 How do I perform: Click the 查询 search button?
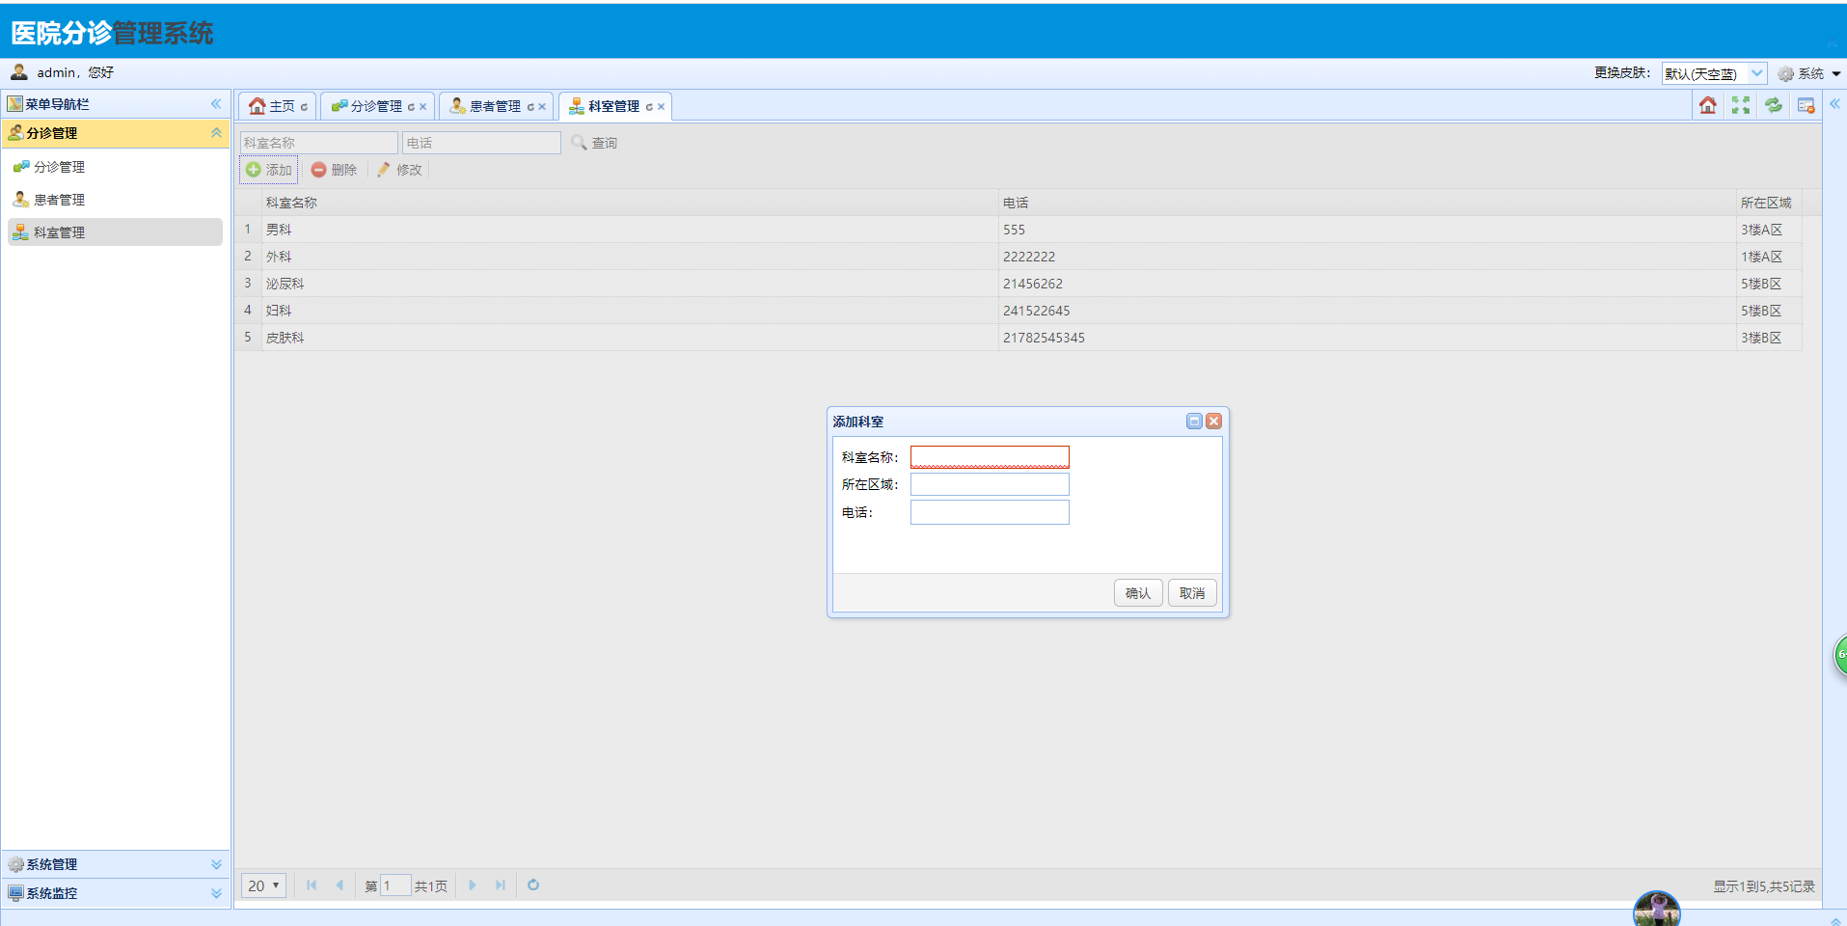click(594, 143)
